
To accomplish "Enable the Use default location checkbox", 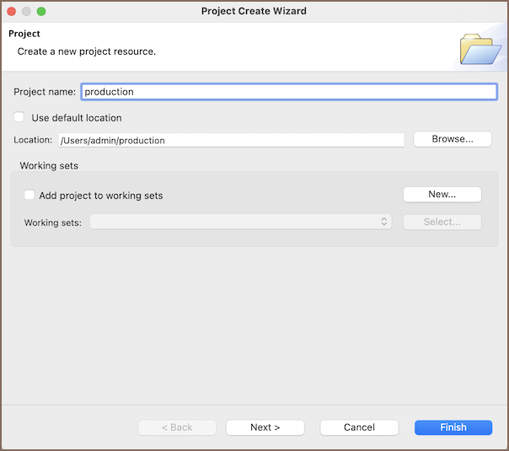I will (19, 118).
